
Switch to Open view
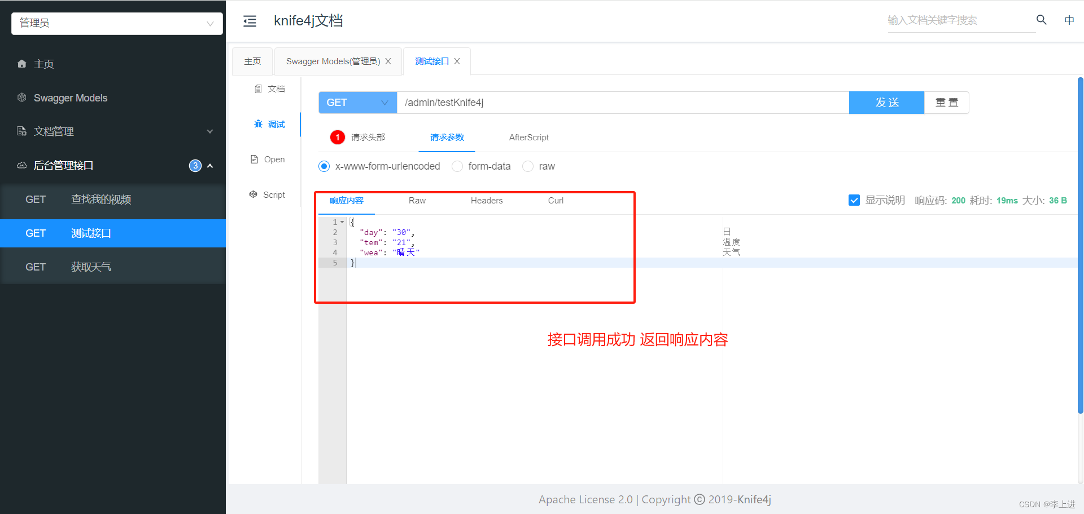pyautogui.click(x=268, y=159)
